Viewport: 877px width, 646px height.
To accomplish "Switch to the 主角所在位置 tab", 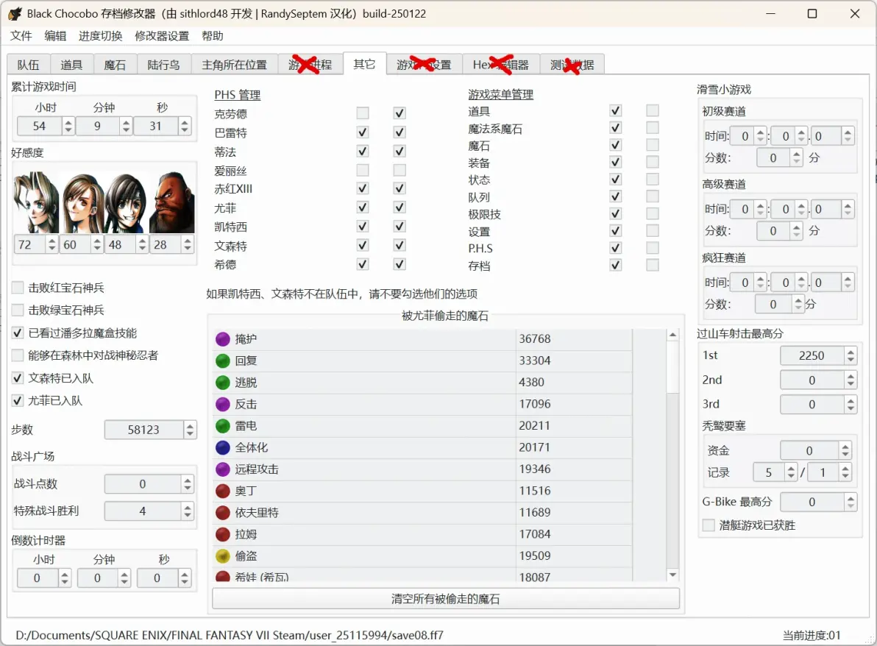I will point(235,65).
